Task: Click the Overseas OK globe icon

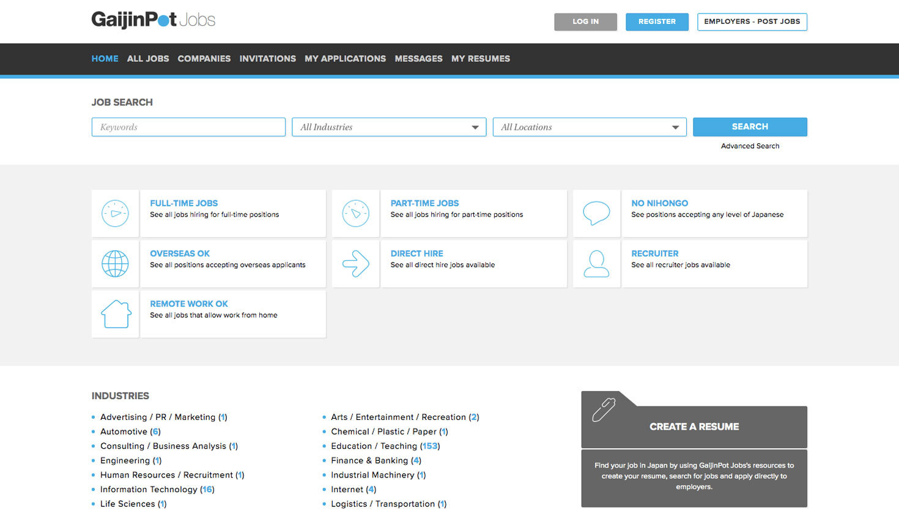Action: [115, 264]
